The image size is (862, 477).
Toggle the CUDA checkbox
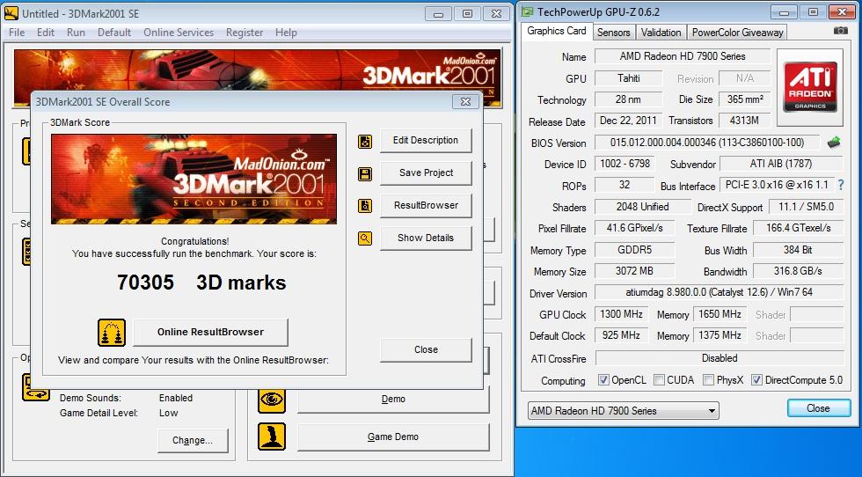tap(659, 380)
